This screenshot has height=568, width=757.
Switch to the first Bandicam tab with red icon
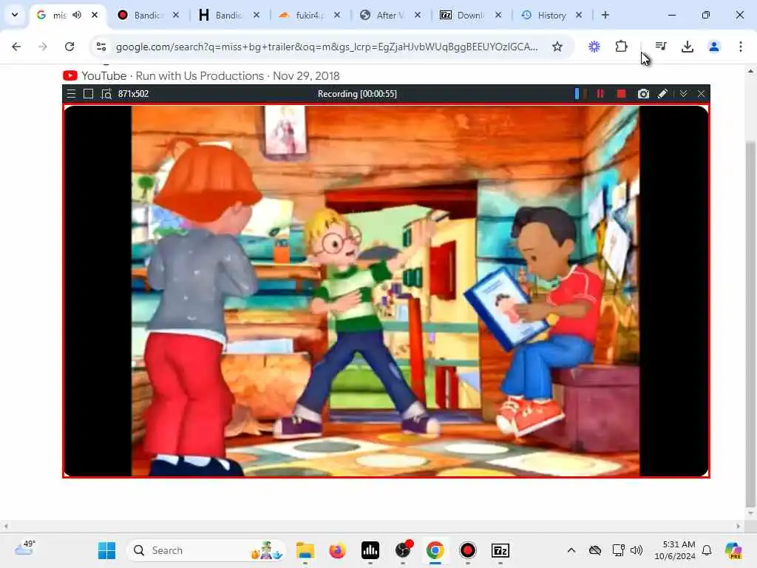coord(148,15)
